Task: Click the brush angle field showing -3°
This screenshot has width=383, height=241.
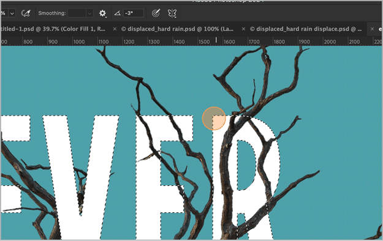Action: tap(134, 13)
